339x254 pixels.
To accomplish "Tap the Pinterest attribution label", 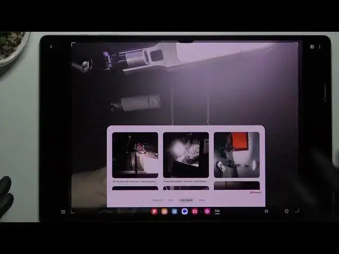I will [x=256, y=192].
